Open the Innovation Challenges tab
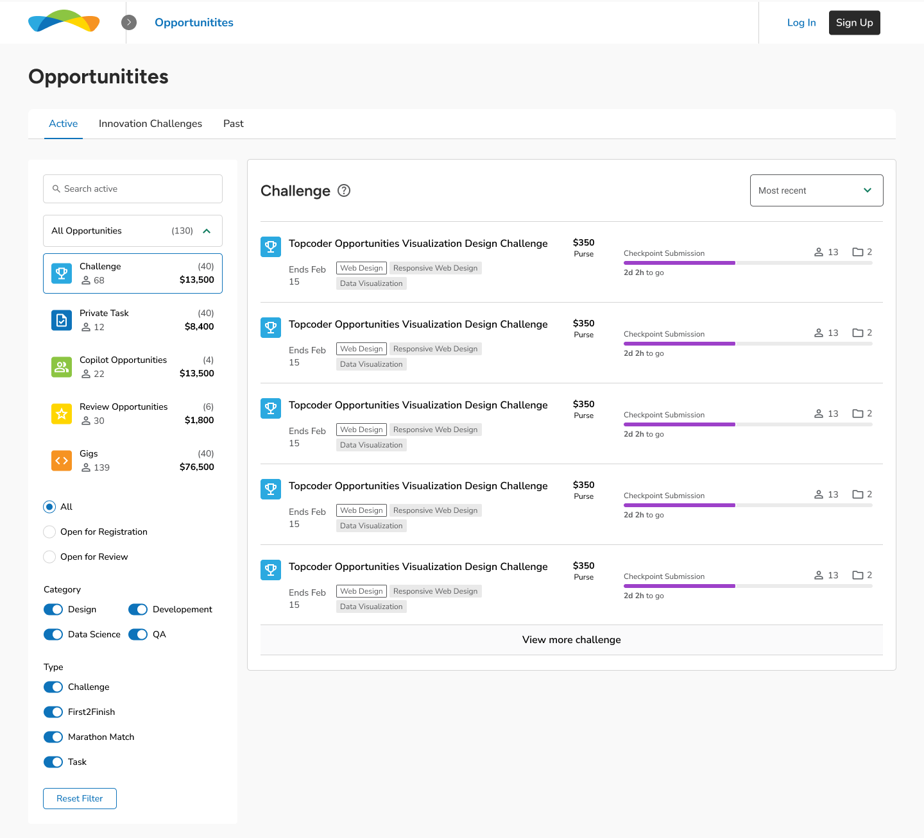This screenshot has height=838, width=924. coord(150,124)
